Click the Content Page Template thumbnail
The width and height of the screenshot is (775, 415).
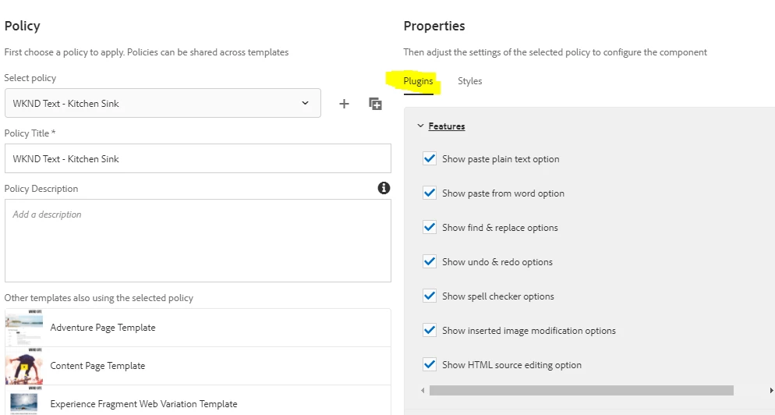pyautogui.click(x=24, y=366)
